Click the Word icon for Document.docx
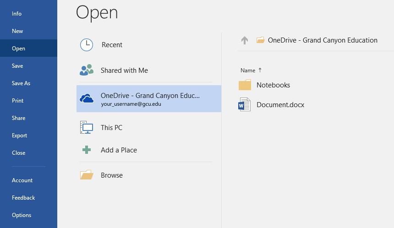The width and height of the screenshot is (394, 228). tap(245, 104)
